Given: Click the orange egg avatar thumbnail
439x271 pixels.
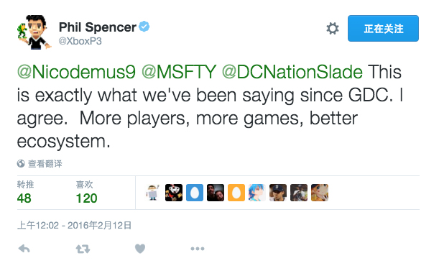Looking at the screenshot, I should (236, 193).
